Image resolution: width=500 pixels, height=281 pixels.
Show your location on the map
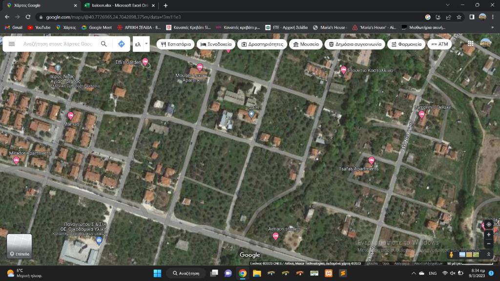(x=488, y=224)
